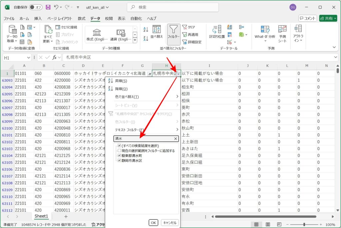Click the zoom out minus button

[x=287, y=224]
